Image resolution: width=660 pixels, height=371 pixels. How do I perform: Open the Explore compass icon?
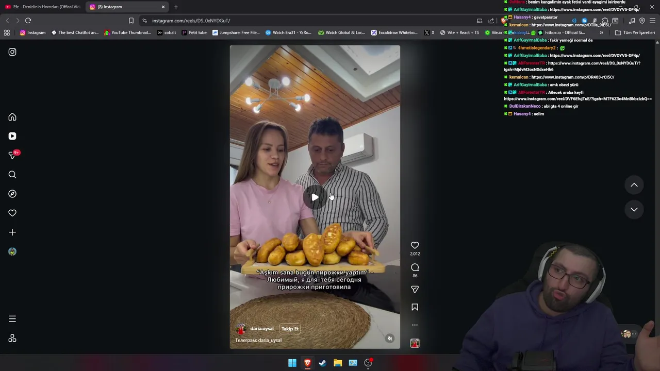12,194
